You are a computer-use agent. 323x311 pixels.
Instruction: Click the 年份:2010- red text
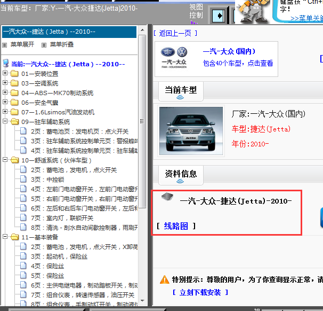point(250,144)
